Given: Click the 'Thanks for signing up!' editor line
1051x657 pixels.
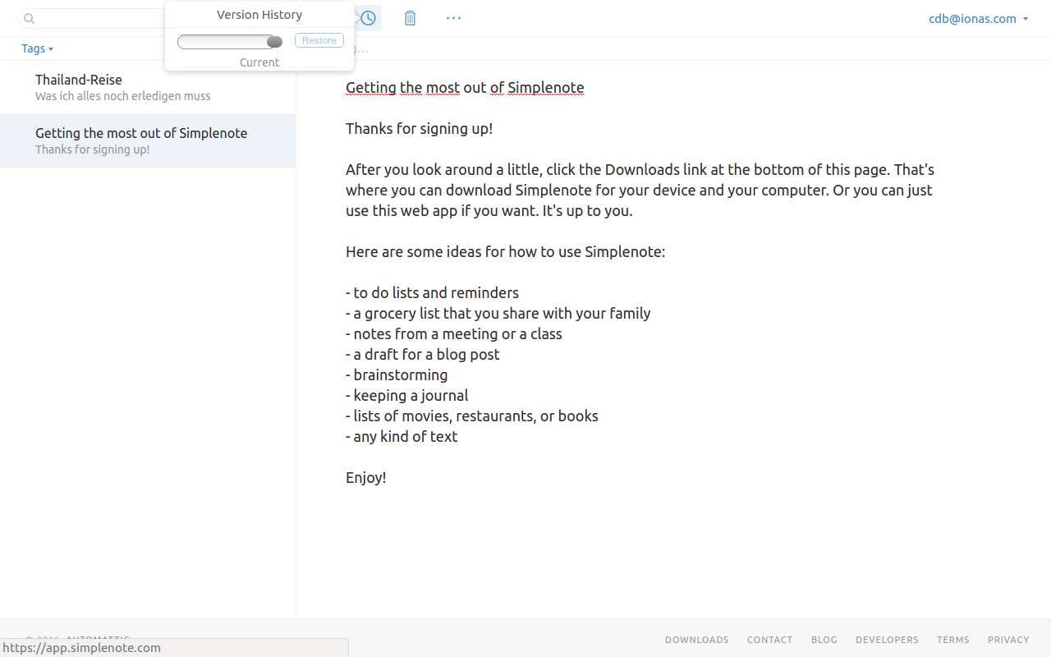Looking at the screenshot, I should (x=419, y=129).
